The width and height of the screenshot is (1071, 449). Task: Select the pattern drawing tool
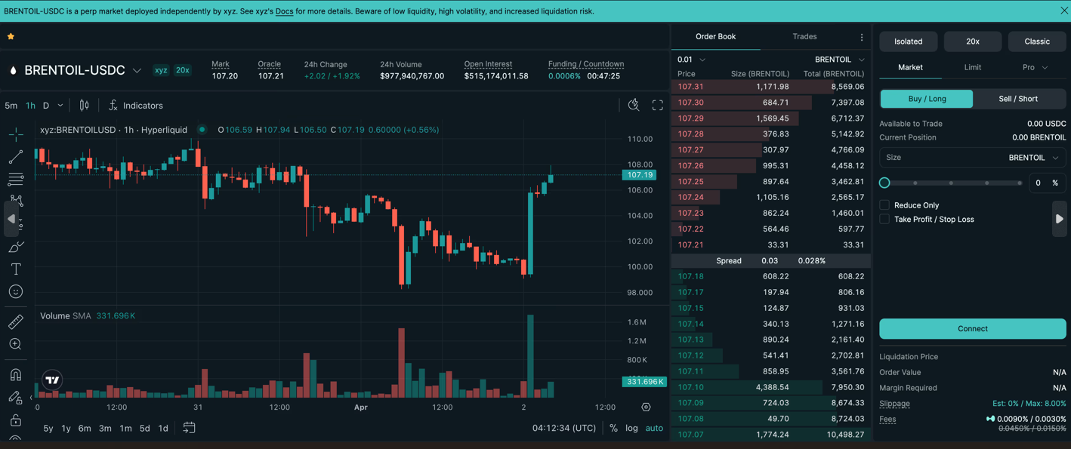[17, 201]
